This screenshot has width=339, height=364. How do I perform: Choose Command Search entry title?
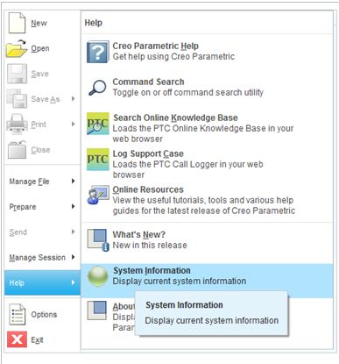(x=148, y=82)
